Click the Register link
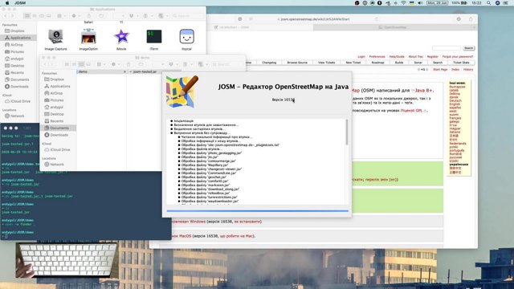 [432, 57]
